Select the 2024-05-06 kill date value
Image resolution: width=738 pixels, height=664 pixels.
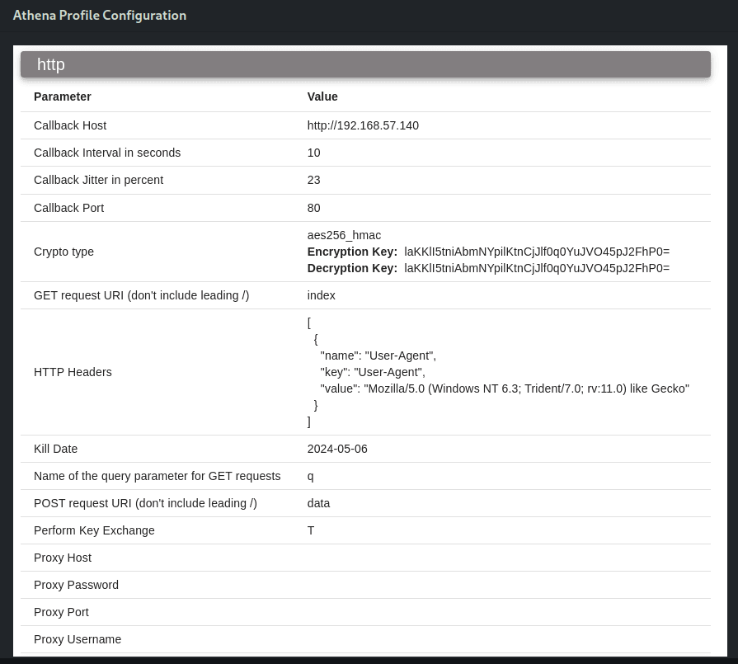(337, 449)
